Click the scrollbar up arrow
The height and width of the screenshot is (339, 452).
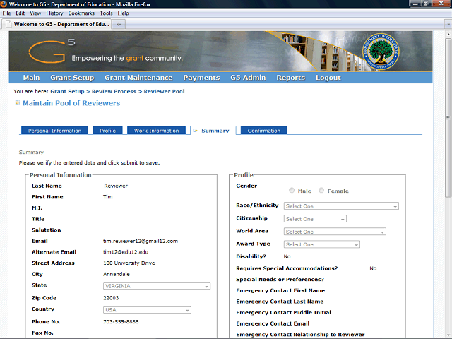coord(448,34)
